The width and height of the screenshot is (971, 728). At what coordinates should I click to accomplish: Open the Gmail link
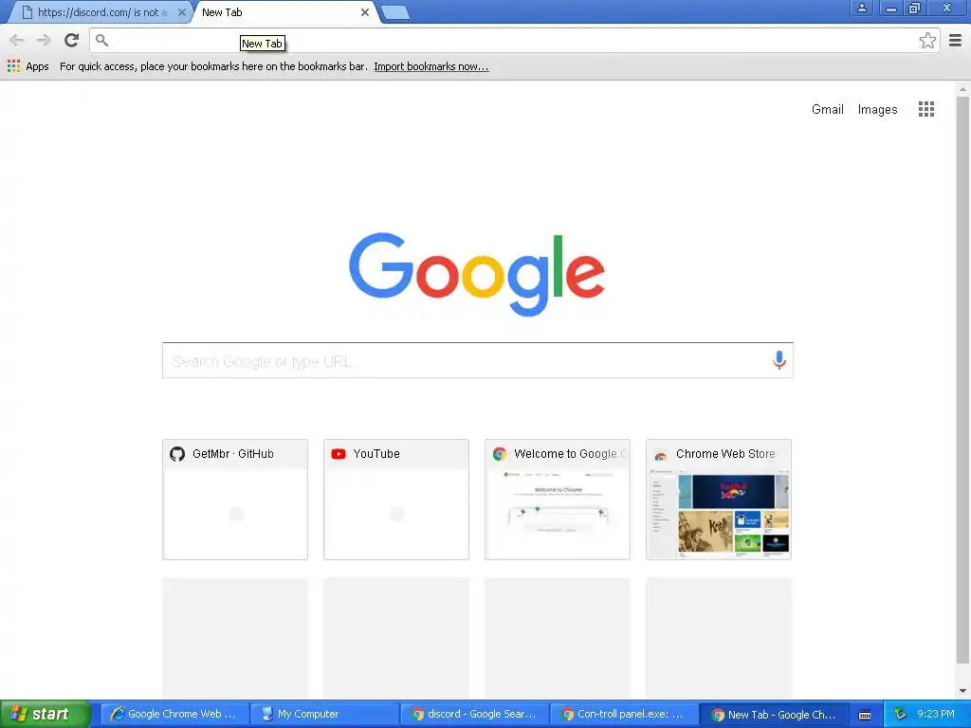click(827, 109)
